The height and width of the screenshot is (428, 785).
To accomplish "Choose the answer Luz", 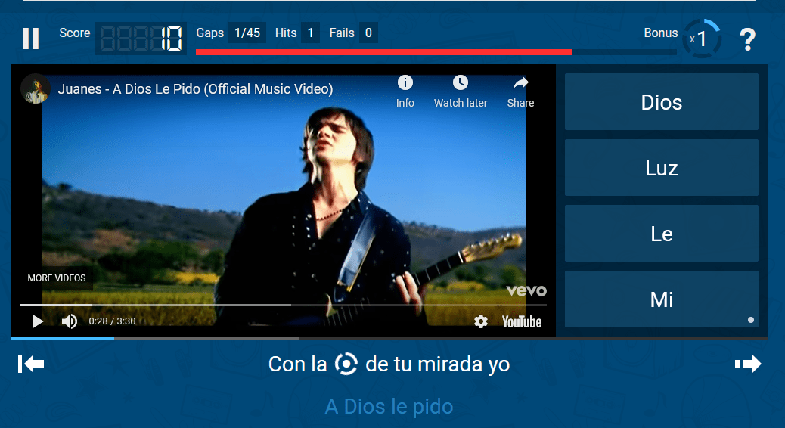I will click(x=661, y=168).
